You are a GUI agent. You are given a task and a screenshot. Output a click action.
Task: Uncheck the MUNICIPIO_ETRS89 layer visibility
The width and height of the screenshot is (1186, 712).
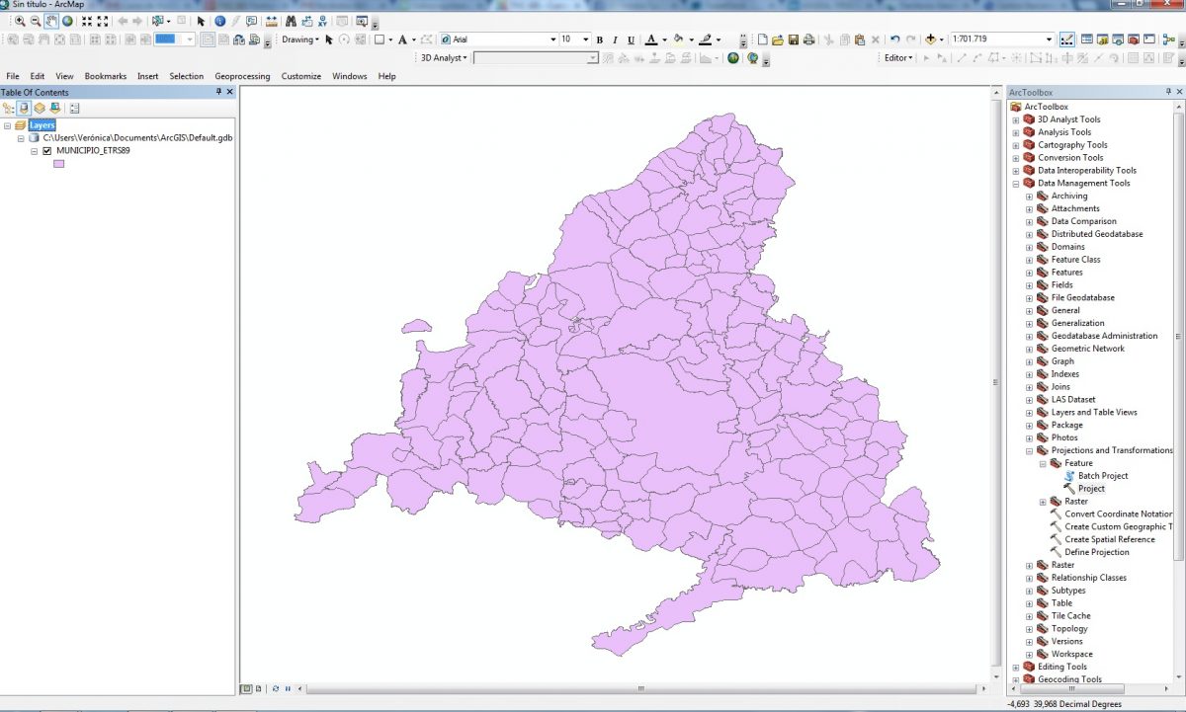click(x=46, y=150)
